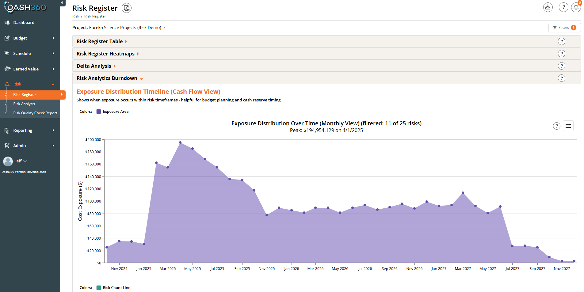The height and width of the screenshot is (292, 584).
Task: Expand the Risk Register Table section
Action: (102, 41)
